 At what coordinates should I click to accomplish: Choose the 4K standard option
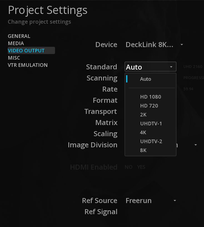click(143, 133)
